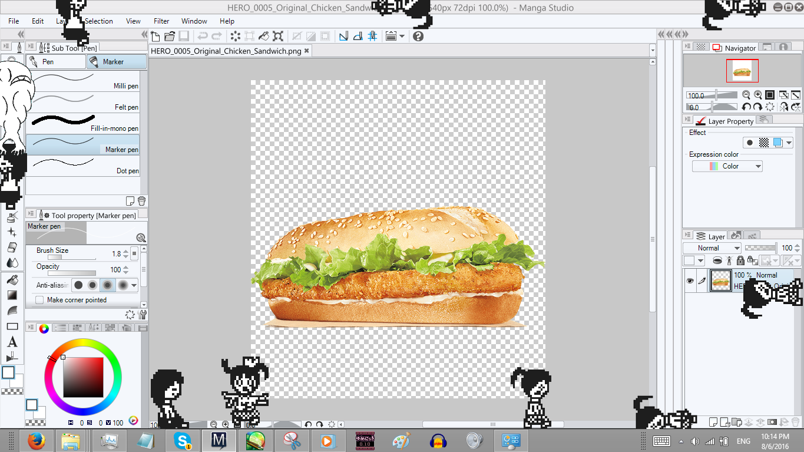The width and height of the screenshot is (804, 452).
Task: Open Skype from the taskbar
Action: pyautogui.click(x=183, y=441)
